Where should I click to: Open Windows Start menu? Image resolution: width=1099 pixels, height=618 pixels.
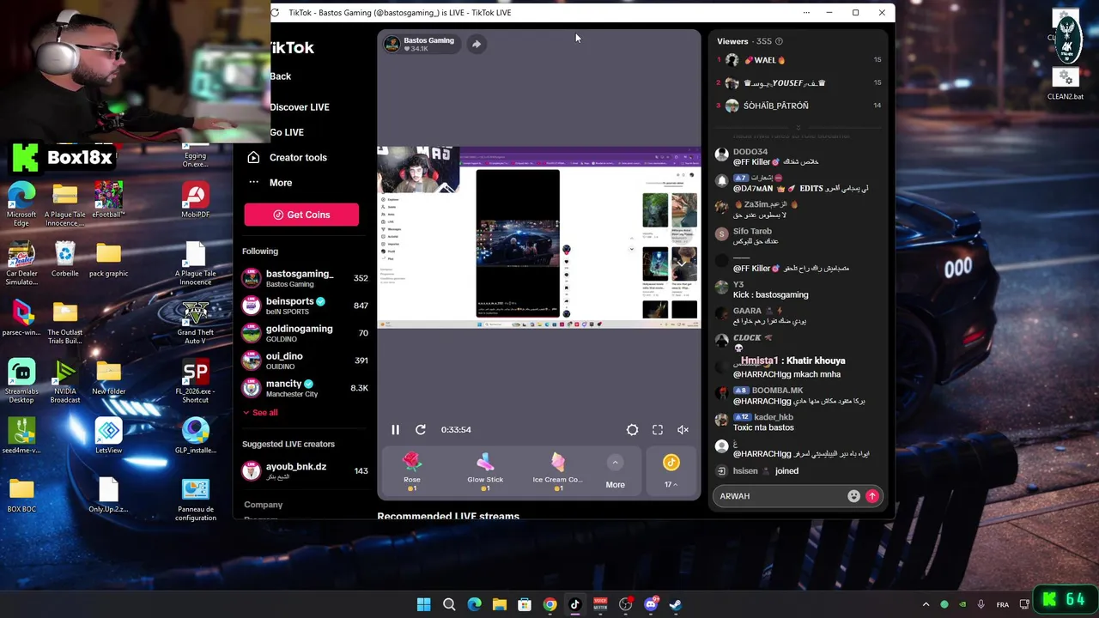(x=423, y=604)
